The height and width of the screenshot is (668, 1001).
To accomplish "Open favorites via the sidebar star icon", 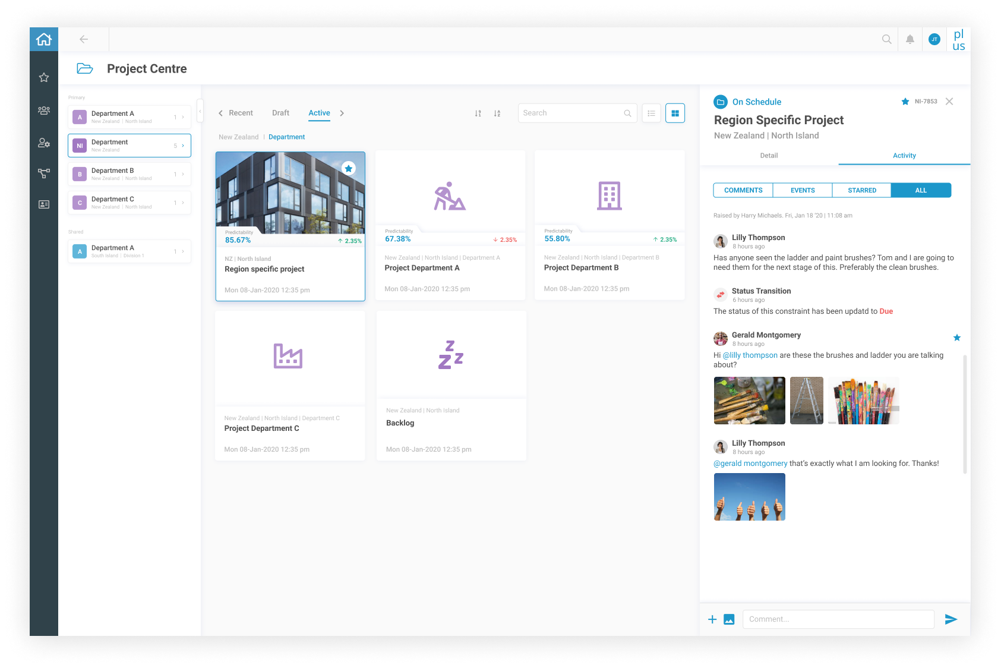I will point(44,78).
